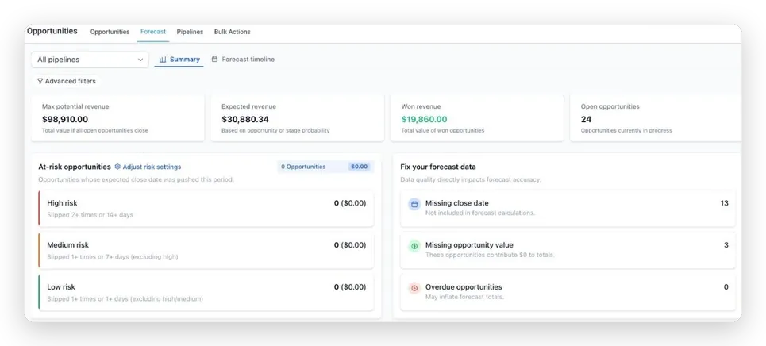Open the Low risk row
Viewport: 766px width, 346px height.
pos(206,293)
